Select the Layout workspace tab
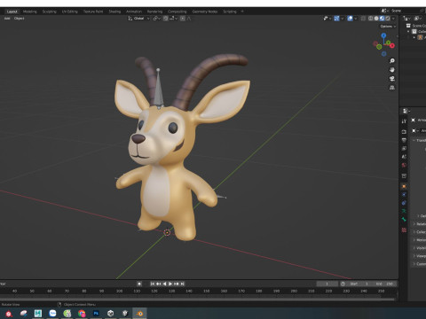This screenshot has height=319, width=426. coord(12,12)
